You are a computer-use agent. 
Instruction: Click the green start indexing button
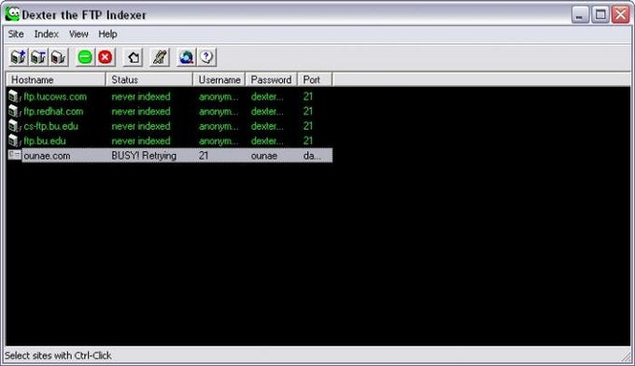tap(85, 57)
